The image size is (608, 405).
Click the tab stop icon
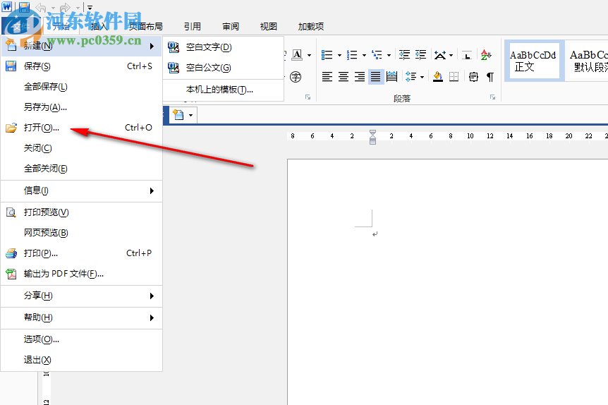(467, 55)
